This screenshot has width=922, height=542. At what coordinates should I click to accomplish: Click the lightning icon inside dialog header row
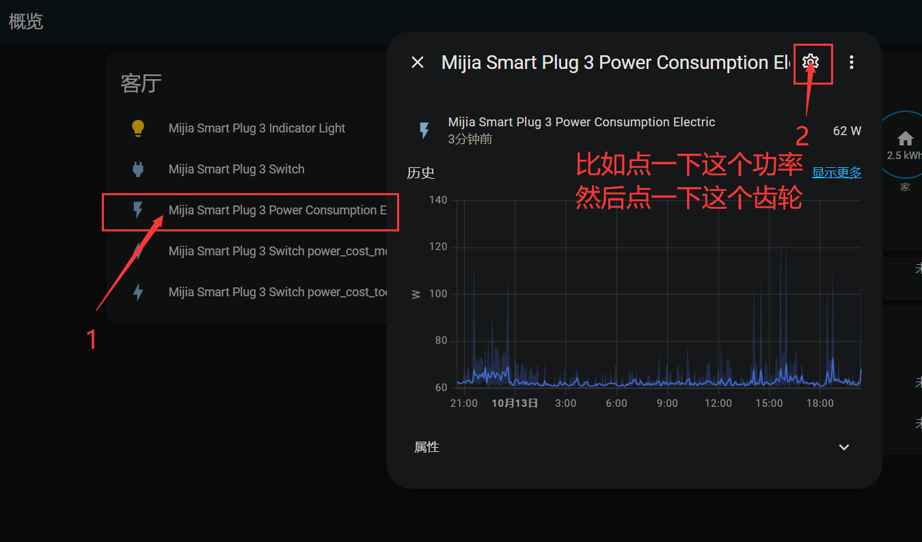tap(424, 130)
